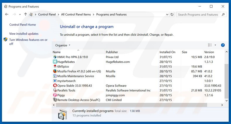
Task: Click the vertical scrollbar thumb
Action: 227,81
